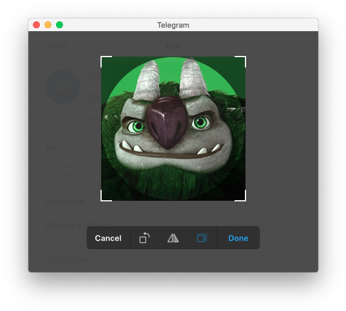Toggle the square aspect ratio crop icon
The height and width of the screenshot is (311, 346).
(202, 238)
